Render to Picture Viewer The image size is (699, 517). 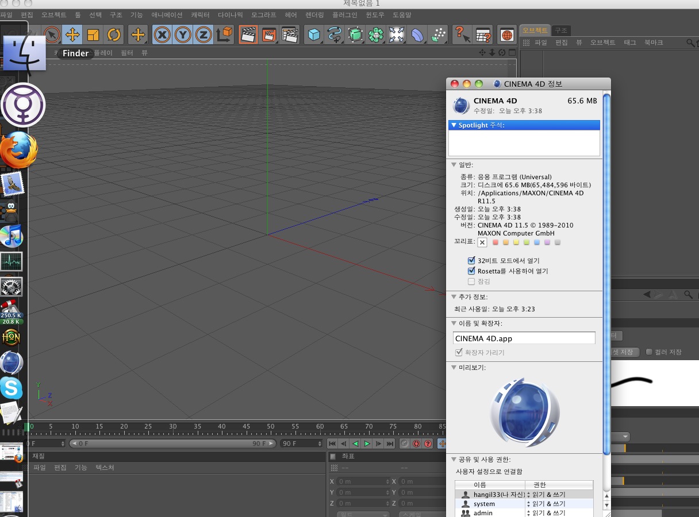(269, 35)
